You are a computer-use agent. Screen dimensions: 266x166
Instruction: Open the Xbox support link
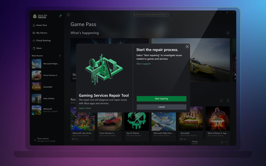point(143,64)
